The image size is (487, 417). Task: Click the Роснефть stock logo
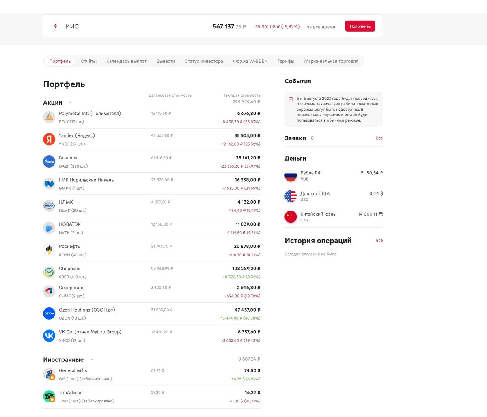49,250
